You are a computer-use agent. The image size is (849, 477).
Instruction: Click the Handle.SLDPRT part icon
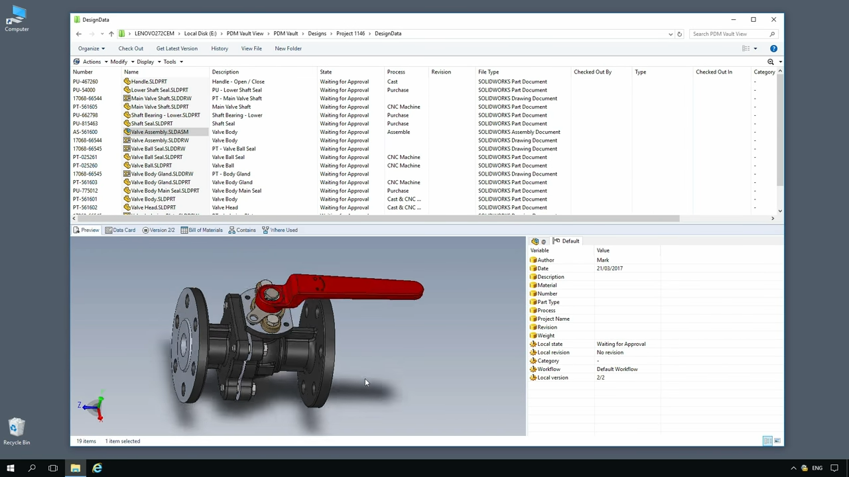(x=127, y=81)
